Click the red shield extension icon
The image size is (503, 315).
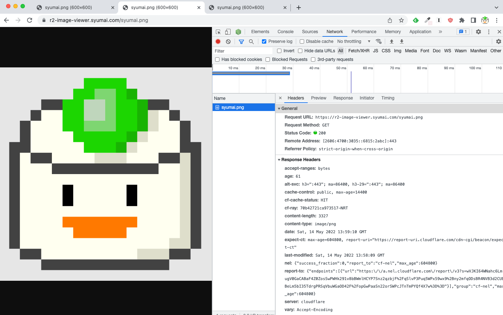(x=450, y=20)
